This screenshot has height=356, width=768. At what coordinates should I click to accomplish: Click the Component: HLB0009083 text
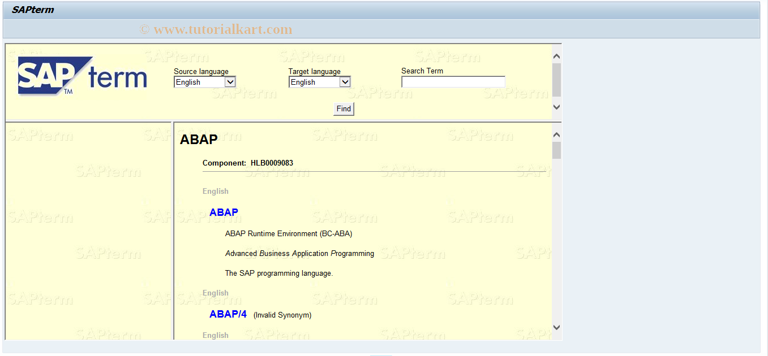(x=248, y=163)
